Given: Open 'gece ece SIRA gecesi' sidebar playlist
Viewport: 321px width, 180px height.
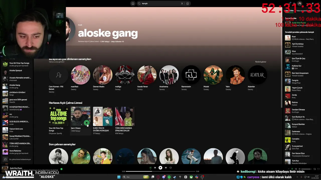Looking at the screenshot, I should coord(17,101).
